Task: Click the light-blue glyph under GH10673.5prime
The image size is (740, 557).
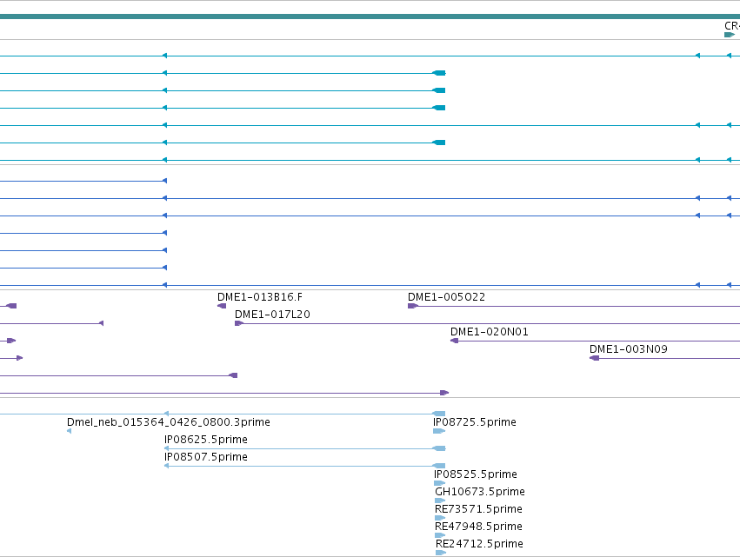Action: [440, 501]
